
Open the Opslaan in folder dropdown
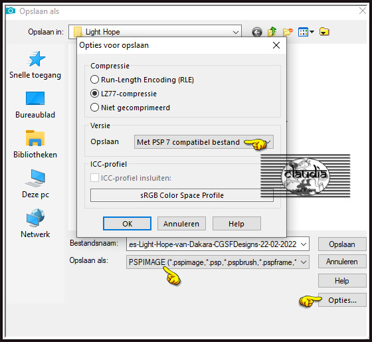pyautogui.click(x=155, y=32)
